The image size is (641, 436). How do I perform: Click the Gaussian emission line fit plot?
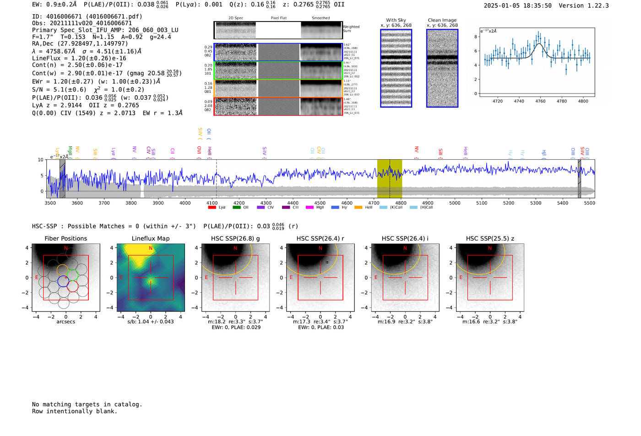click(537, 62)
